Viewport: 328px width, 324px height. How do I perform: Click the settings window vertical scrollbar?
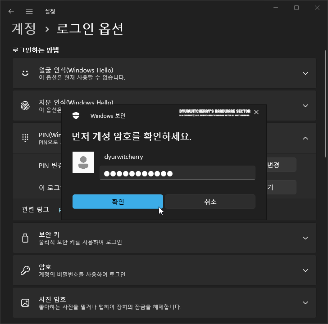pos(325,103)
